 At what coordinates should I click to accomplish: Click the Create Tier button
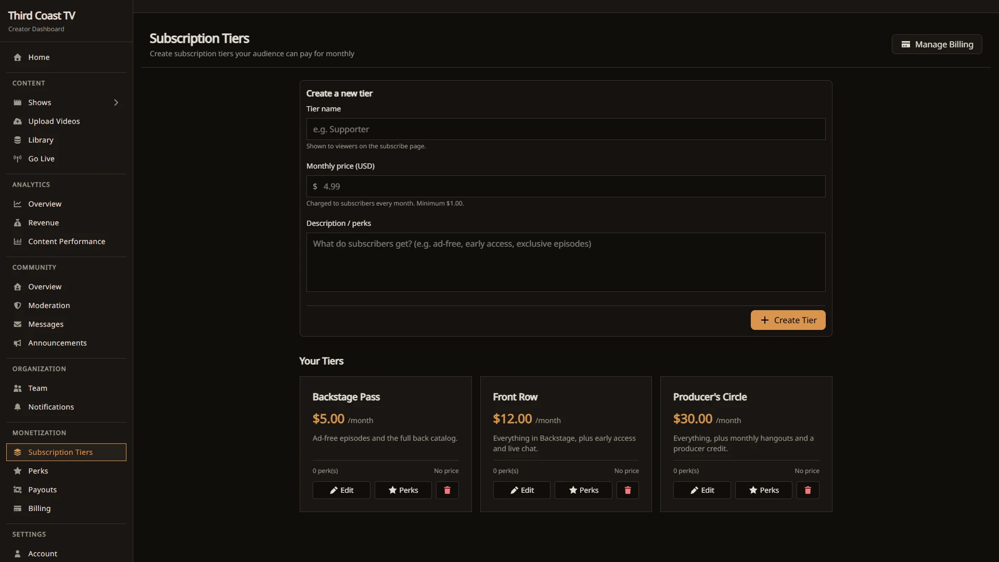pyautogui.click(x=788, y=320)
